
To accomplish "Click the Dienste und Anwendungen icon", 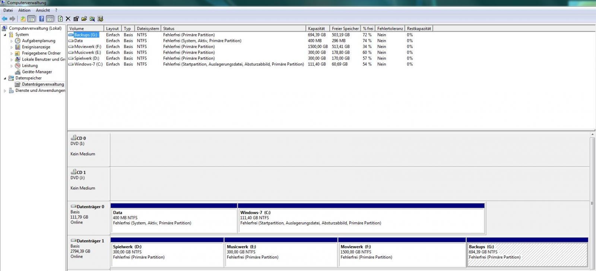I will pos(11,90).
